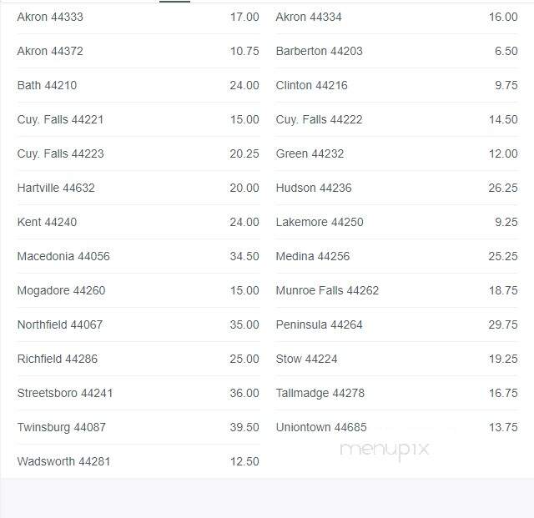
Task: Choose Hartville 44632 row
Action: point(139,188)
